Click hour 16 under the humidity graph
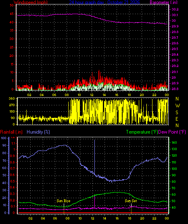 click(117, 218)
